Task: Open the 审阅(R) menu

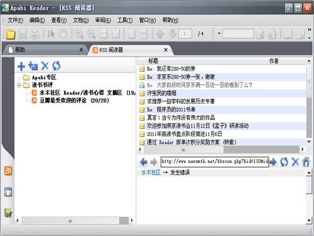Action: (103, 20)
